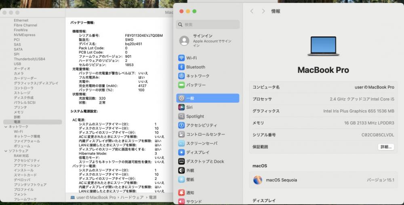The height and width of the screenshot is (205, 404).
Task: Select the 一般 gear icon
Action: pos(181,98)
